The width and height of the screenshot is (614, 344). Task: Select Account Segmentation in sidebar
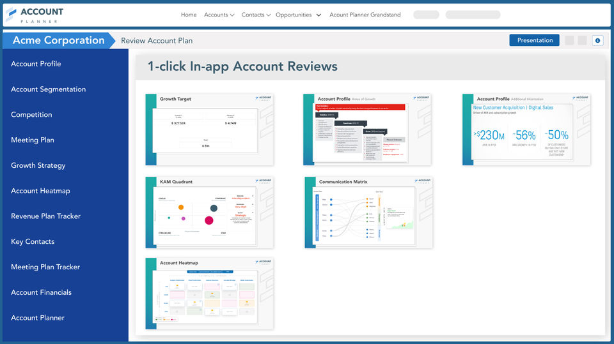[48, 89]
